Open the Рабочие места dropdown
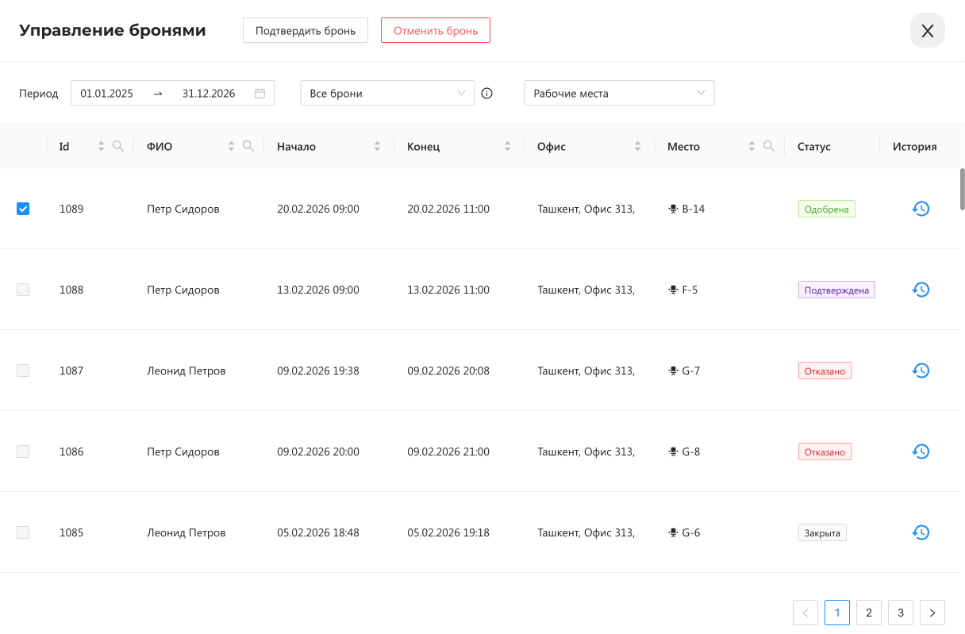The height and width of the screenshot is (634, 965). (618, 93)
